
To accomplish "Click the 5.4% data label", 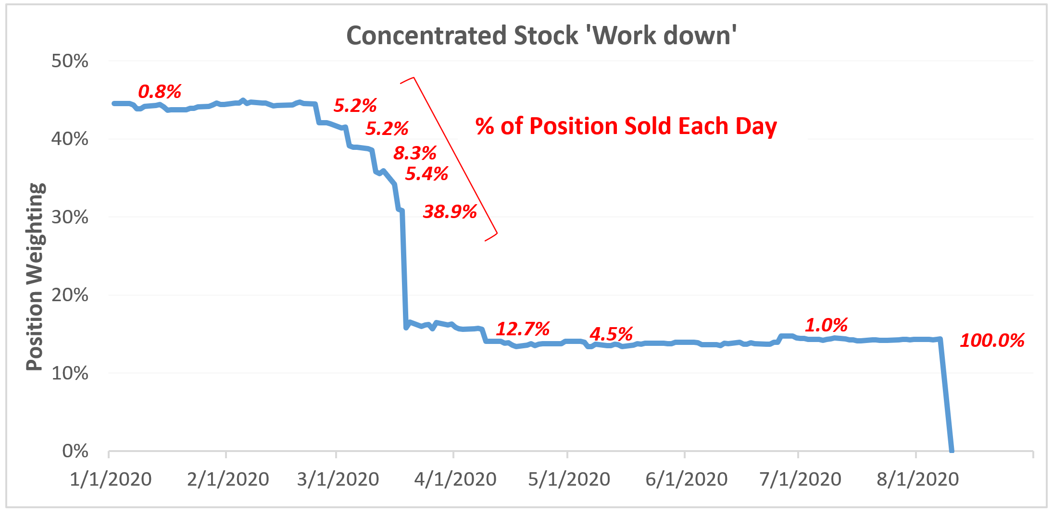I will click(x=426, y=173).
